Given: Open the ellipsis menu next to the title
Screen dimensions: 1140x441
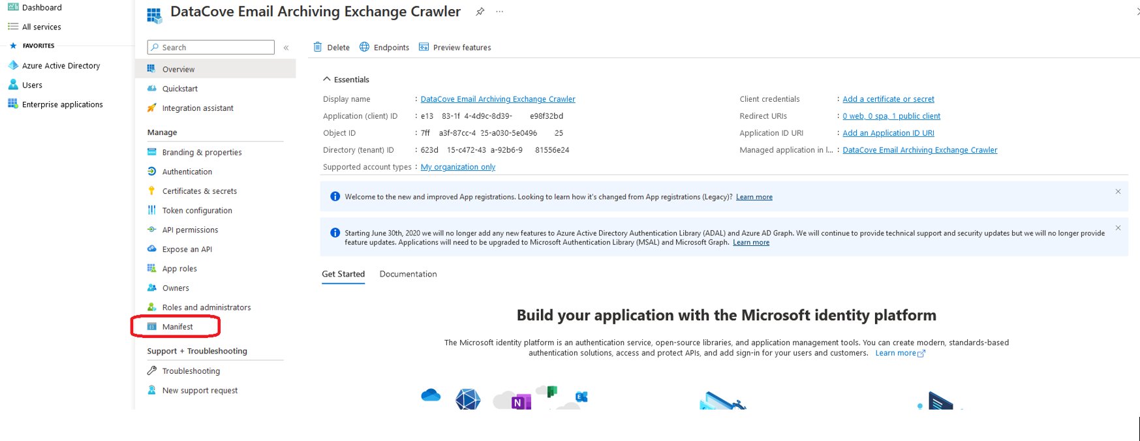Looking at the screenshot, I should (x=500, y=12).
